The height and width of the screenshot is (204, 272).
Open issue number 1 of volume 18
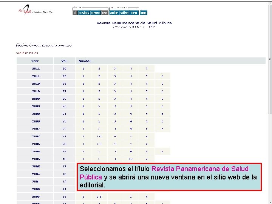pyautogui.click(x=83, y=159)
